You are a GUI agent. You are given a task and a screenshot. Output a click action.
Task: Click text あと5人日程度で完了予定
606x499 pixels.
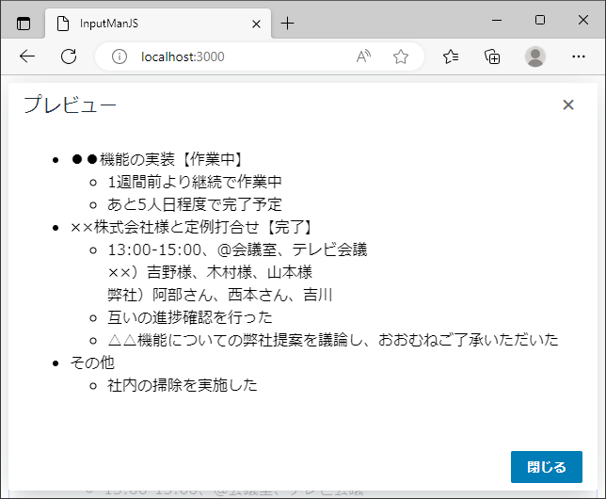195,204
